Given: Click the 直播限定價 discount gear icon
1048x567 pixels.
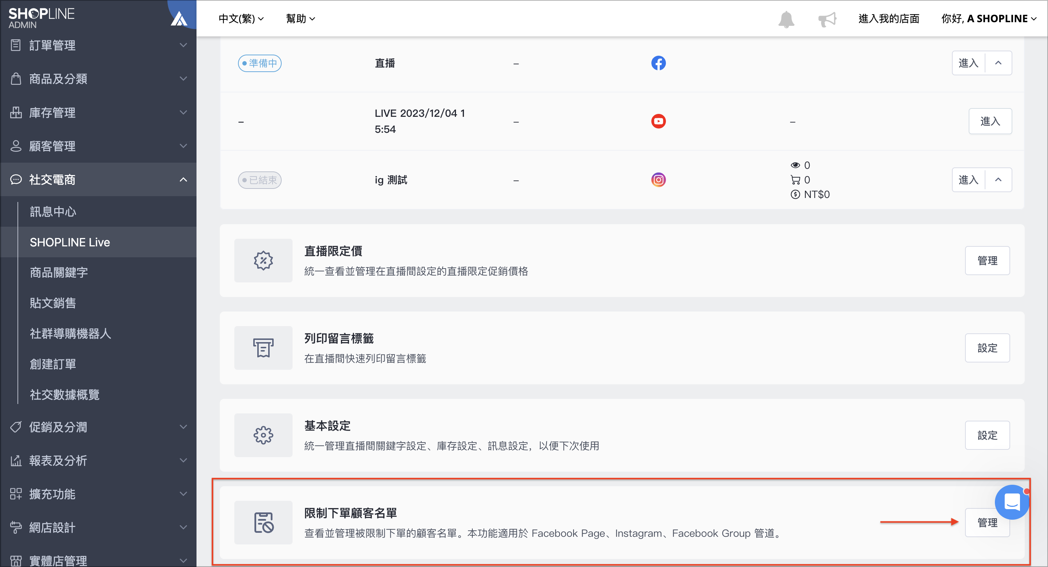Looking at the screenshot, I should (263, 261).
